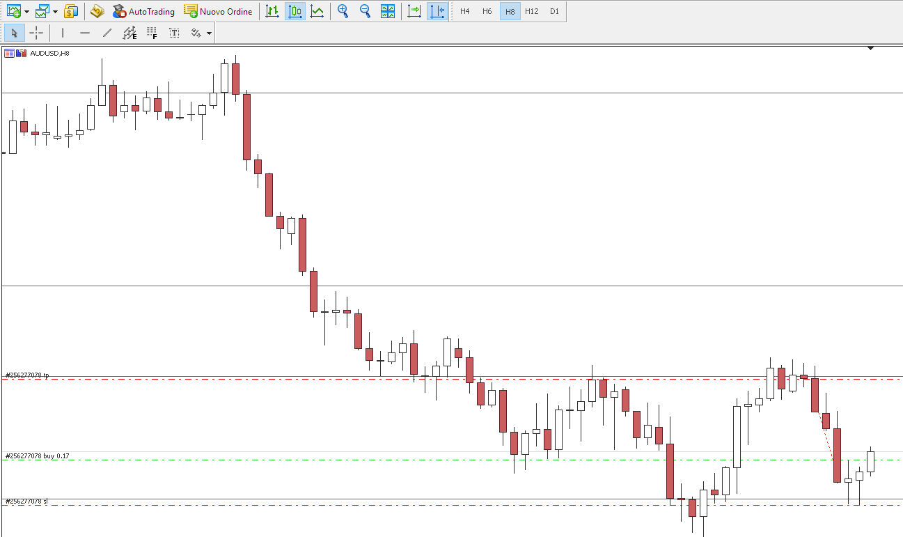
Task: Select the H8 timeframe
Action: pos(510,12)
